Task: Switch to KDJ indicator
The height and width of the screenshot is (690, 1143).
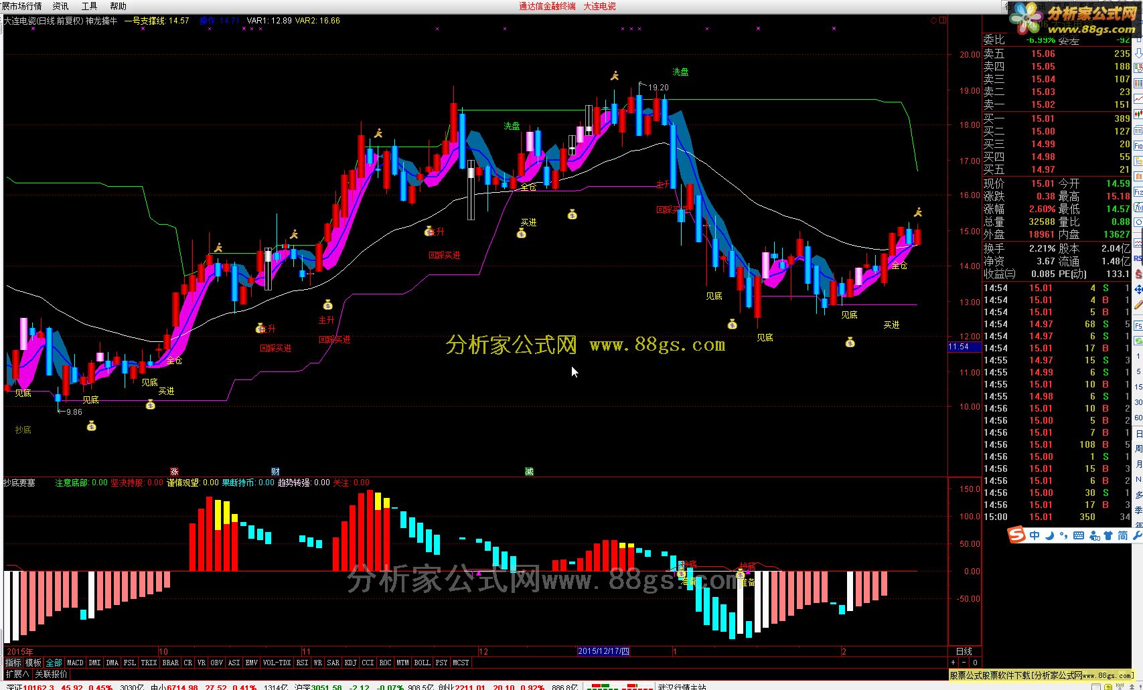Action: click(x=350, y=663)
